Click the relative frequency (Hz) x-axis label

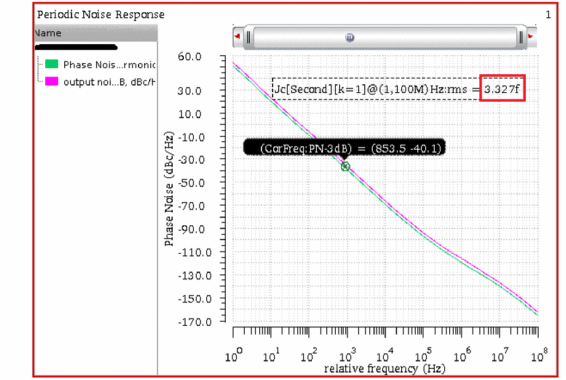click(x=384, y=369)
